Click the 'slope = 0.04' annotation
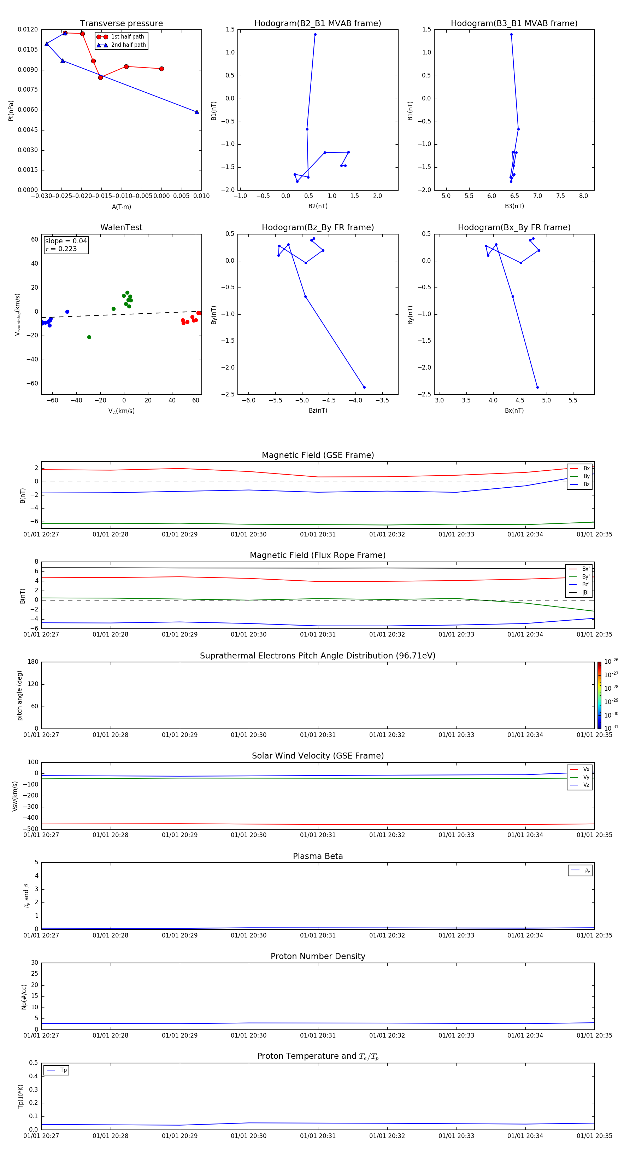The width and height of the screenshot is (636, 1167). click(x=66, y=241)
